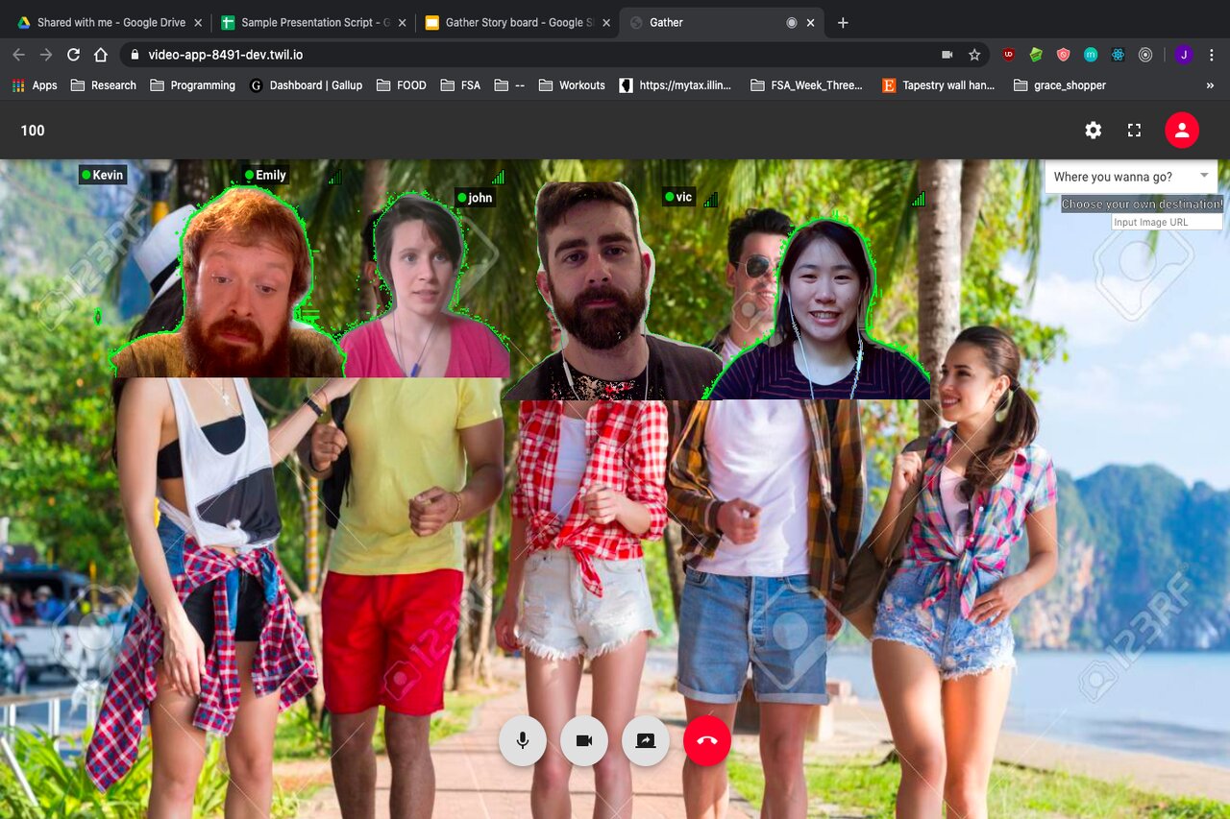Viewport: 1230px width, 819px height.
Task: Click the recording indicator on Gather tab
Action: point(792,22)
